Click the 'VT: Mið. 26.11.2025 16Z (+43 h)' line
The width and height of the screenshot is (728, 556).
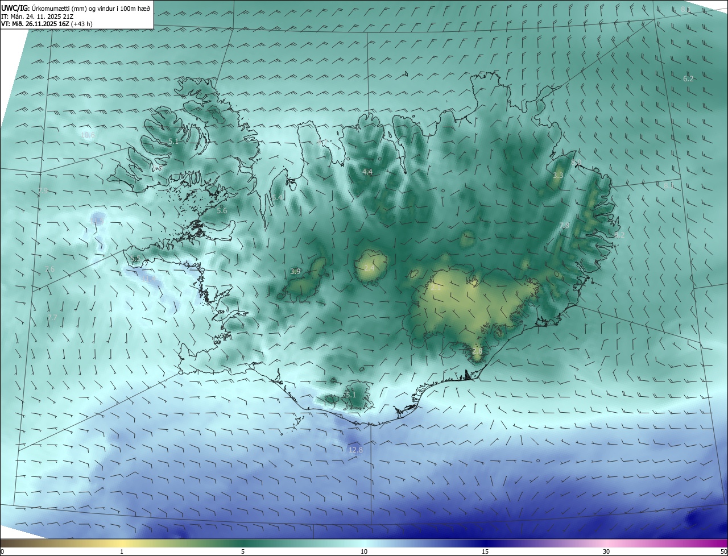point(47,24)
